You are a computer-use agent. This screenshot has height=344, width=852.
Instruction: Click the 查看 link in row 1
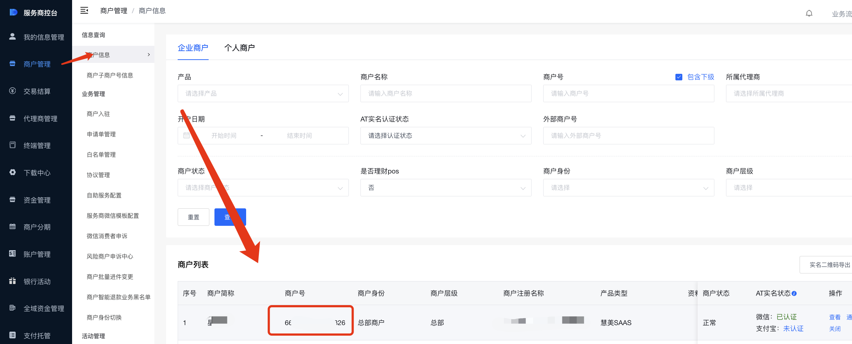835,317
